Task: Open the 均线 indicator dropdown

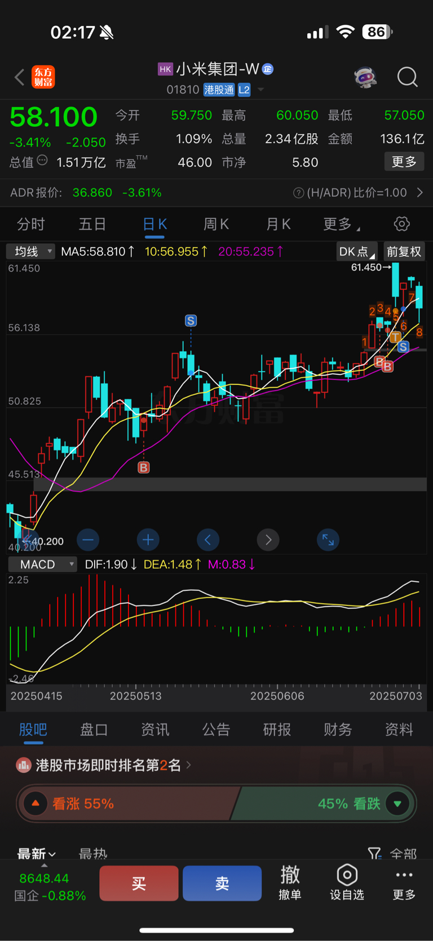Action: click(x=30, y=251)
